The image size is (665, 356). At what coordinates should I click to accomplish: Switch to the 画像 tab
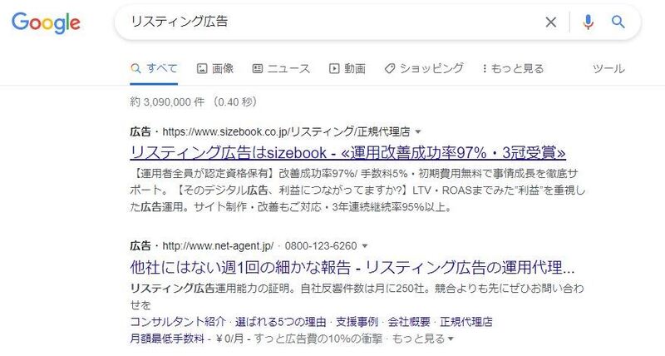click(x=215, y=68)
